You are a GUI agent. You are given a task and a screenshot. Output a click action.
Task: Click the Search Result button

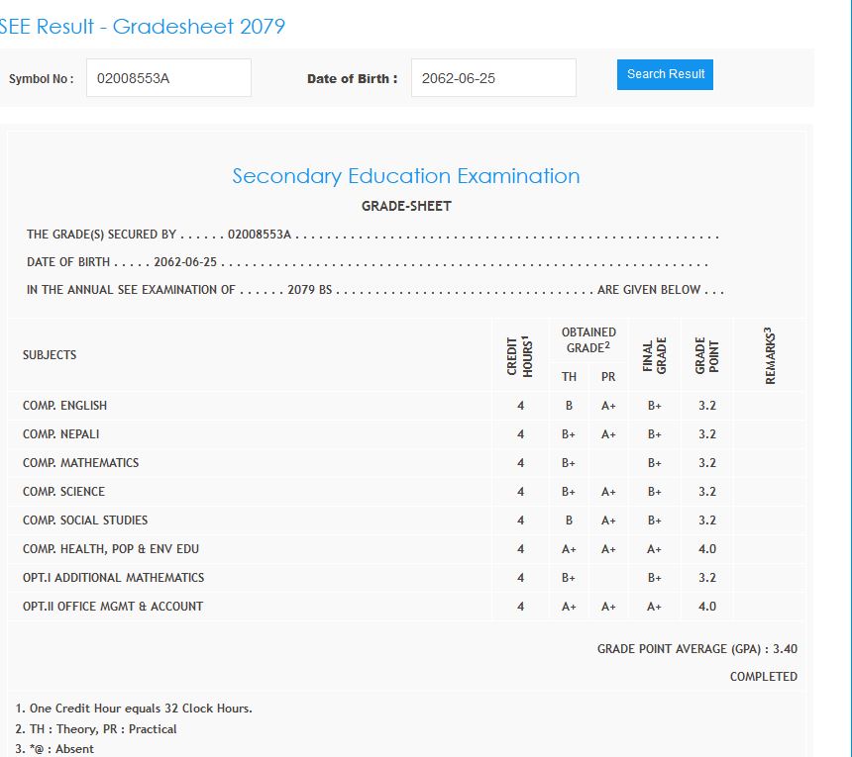(x=665, y=74)
